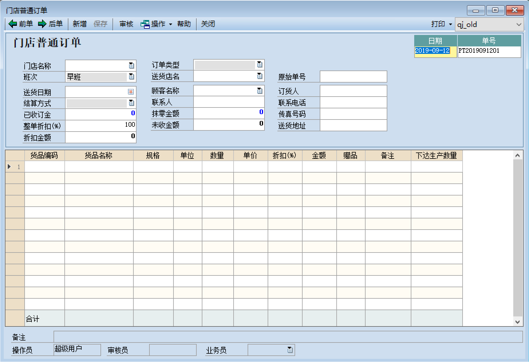Screen dimensions: 529x362
Task: Click the 后单 next order arrow icon
Action: 42,24
